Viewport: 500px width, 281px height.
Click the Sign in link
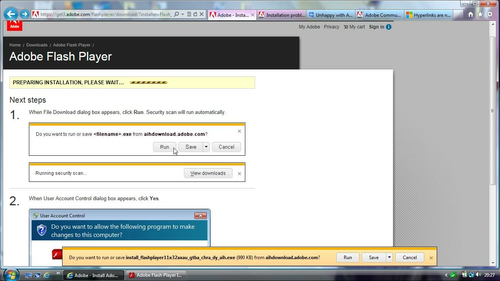377,27
